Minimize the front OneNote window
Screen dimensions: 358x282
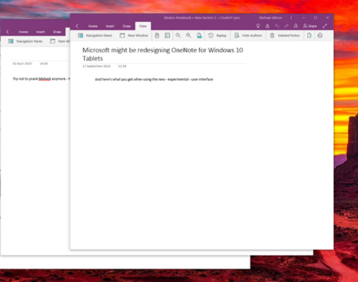pyautogui.click(x=303, y=18)
